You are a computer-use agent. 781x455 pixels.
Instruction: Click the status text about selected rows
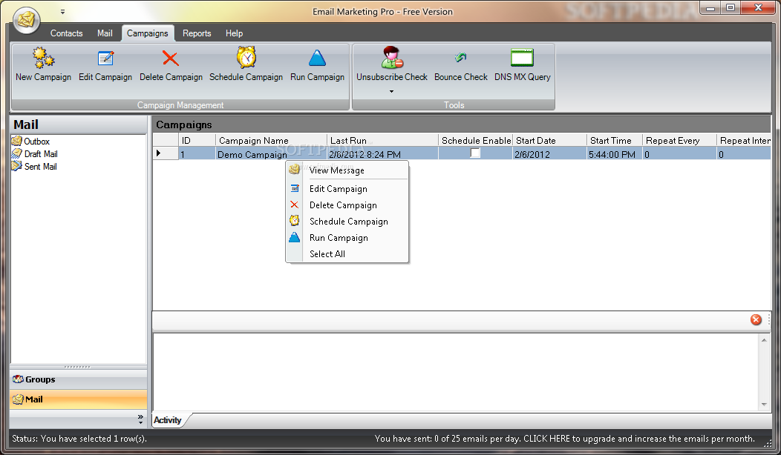click(x=79, y=439)
